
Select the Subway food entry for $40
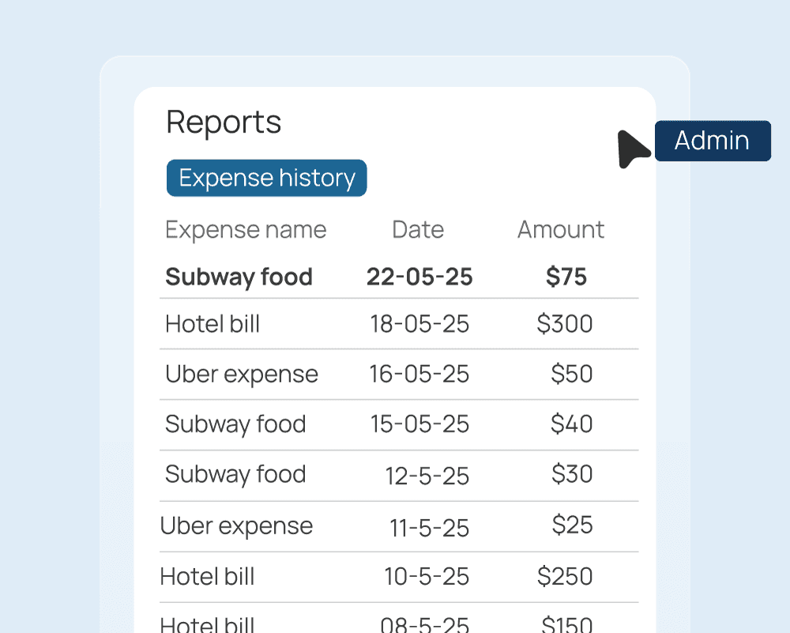pos(235,424)
